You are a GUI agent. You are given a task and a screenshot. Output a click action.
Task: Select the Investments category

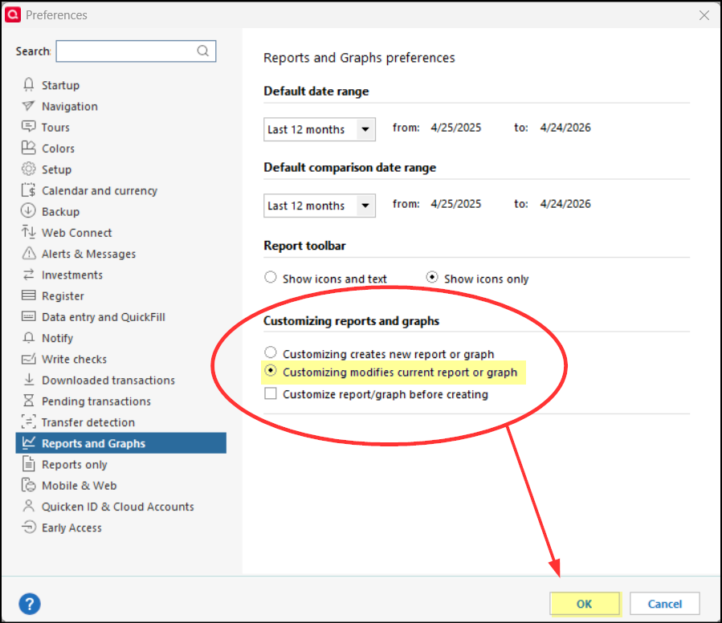point(71,275)
